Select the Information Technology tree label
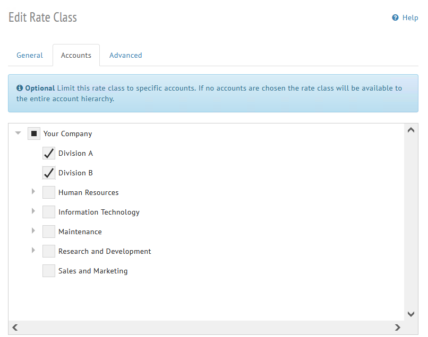Screen dimensions: 428x337 [99, 212]
